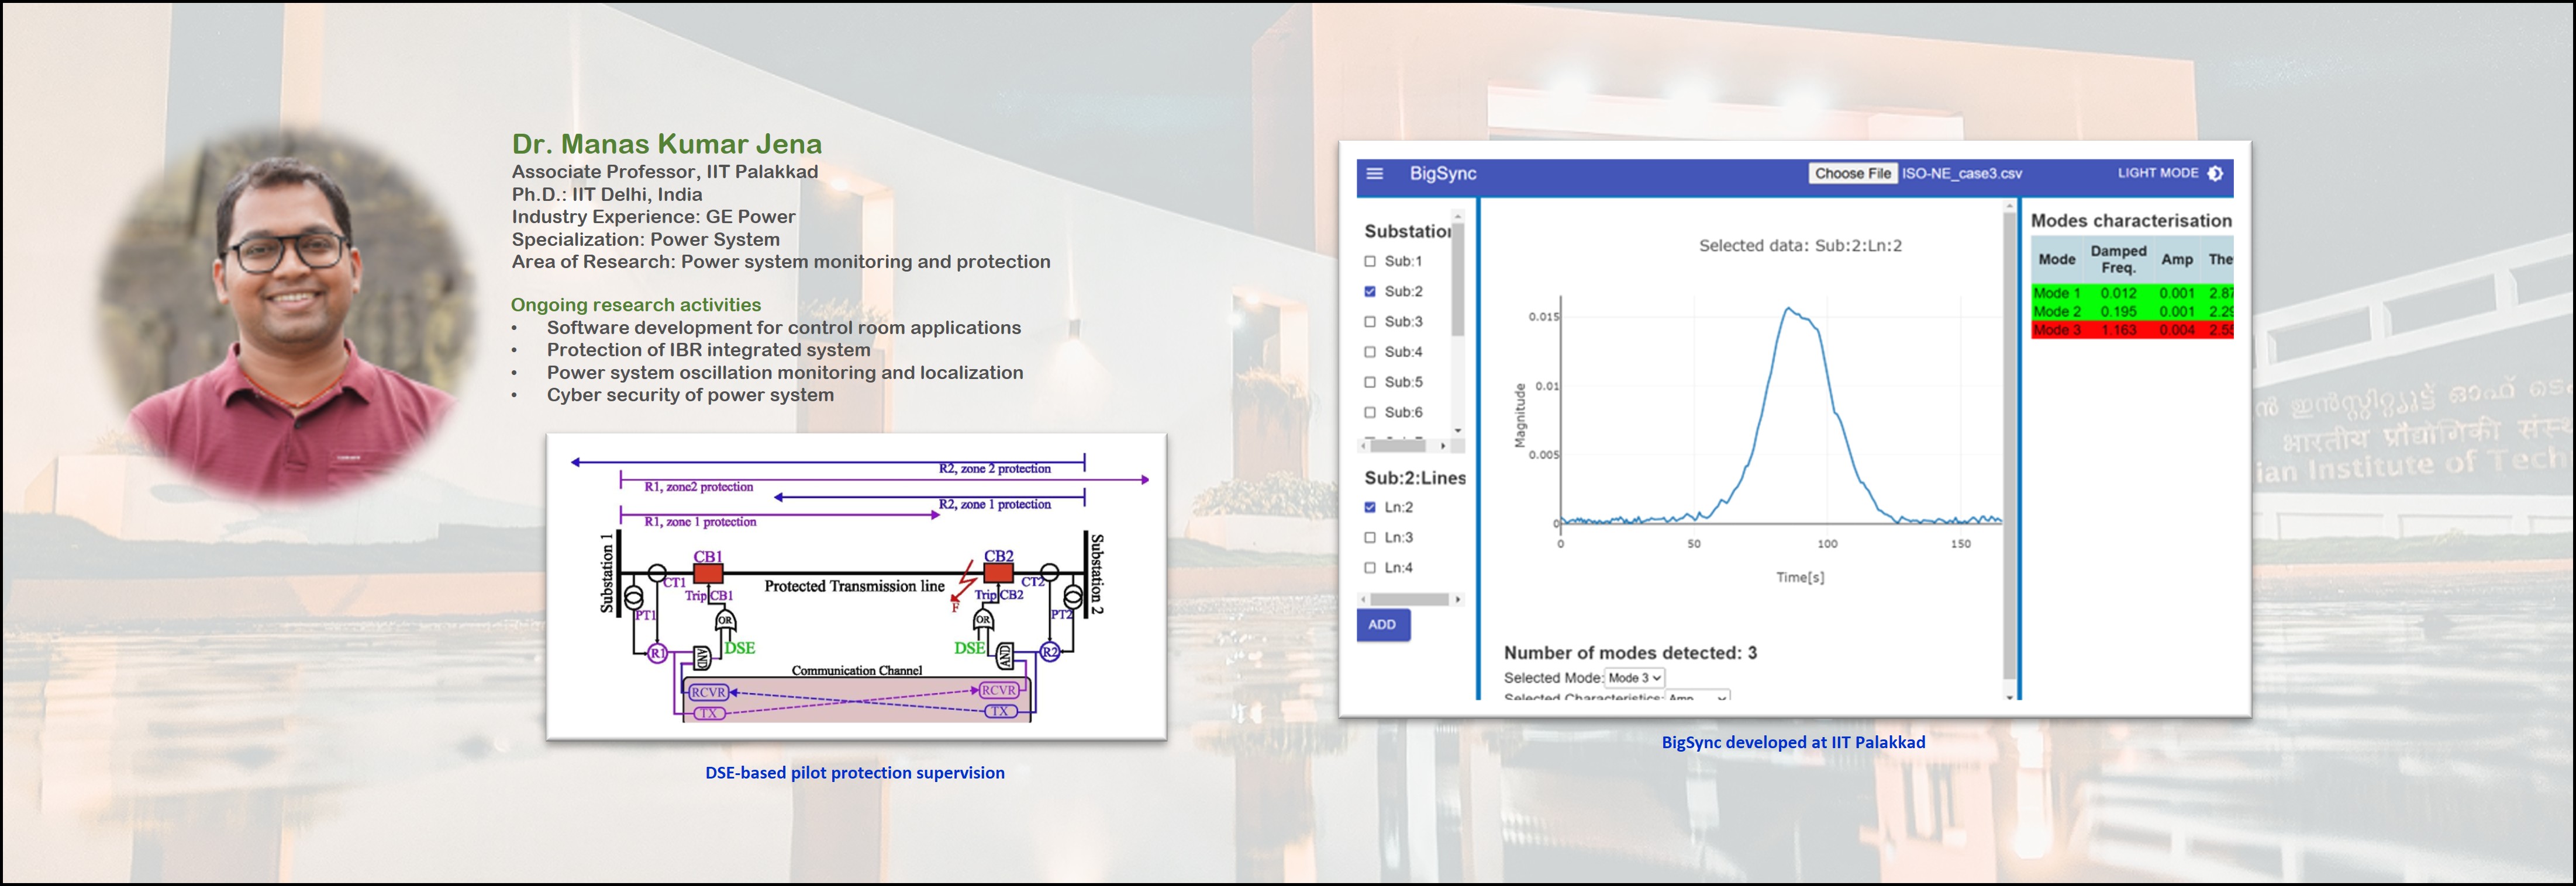The height and width of the screenshot is (886, 2576).
Task: Click the substation list scroll right arrow
Action: [1442, 446]
